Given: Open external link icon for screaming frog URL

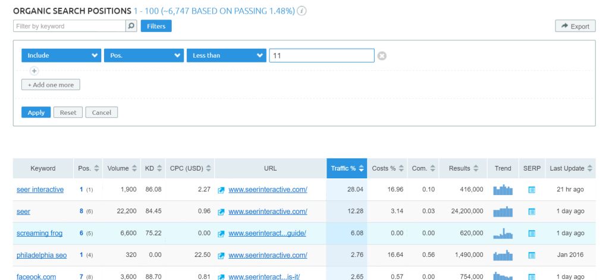Looking at the screenshot, I should point(221,234).
